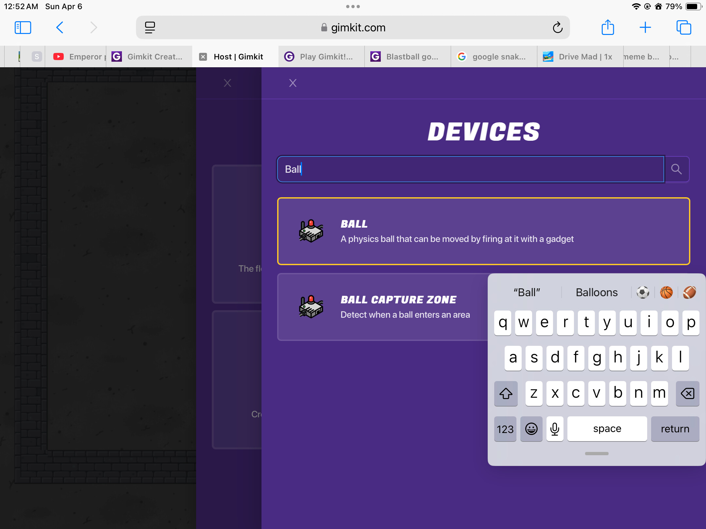Viewport: 706px width, 529px height.
Task: Reload the gimkit.com page
Action: pos(558,27)
